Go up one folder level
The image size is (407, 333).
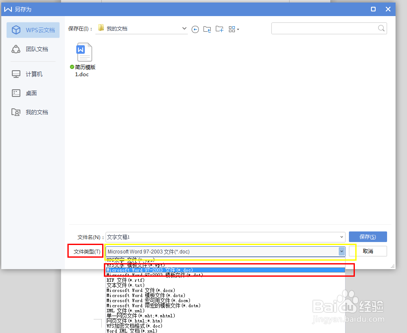click(x=207, y=29)
